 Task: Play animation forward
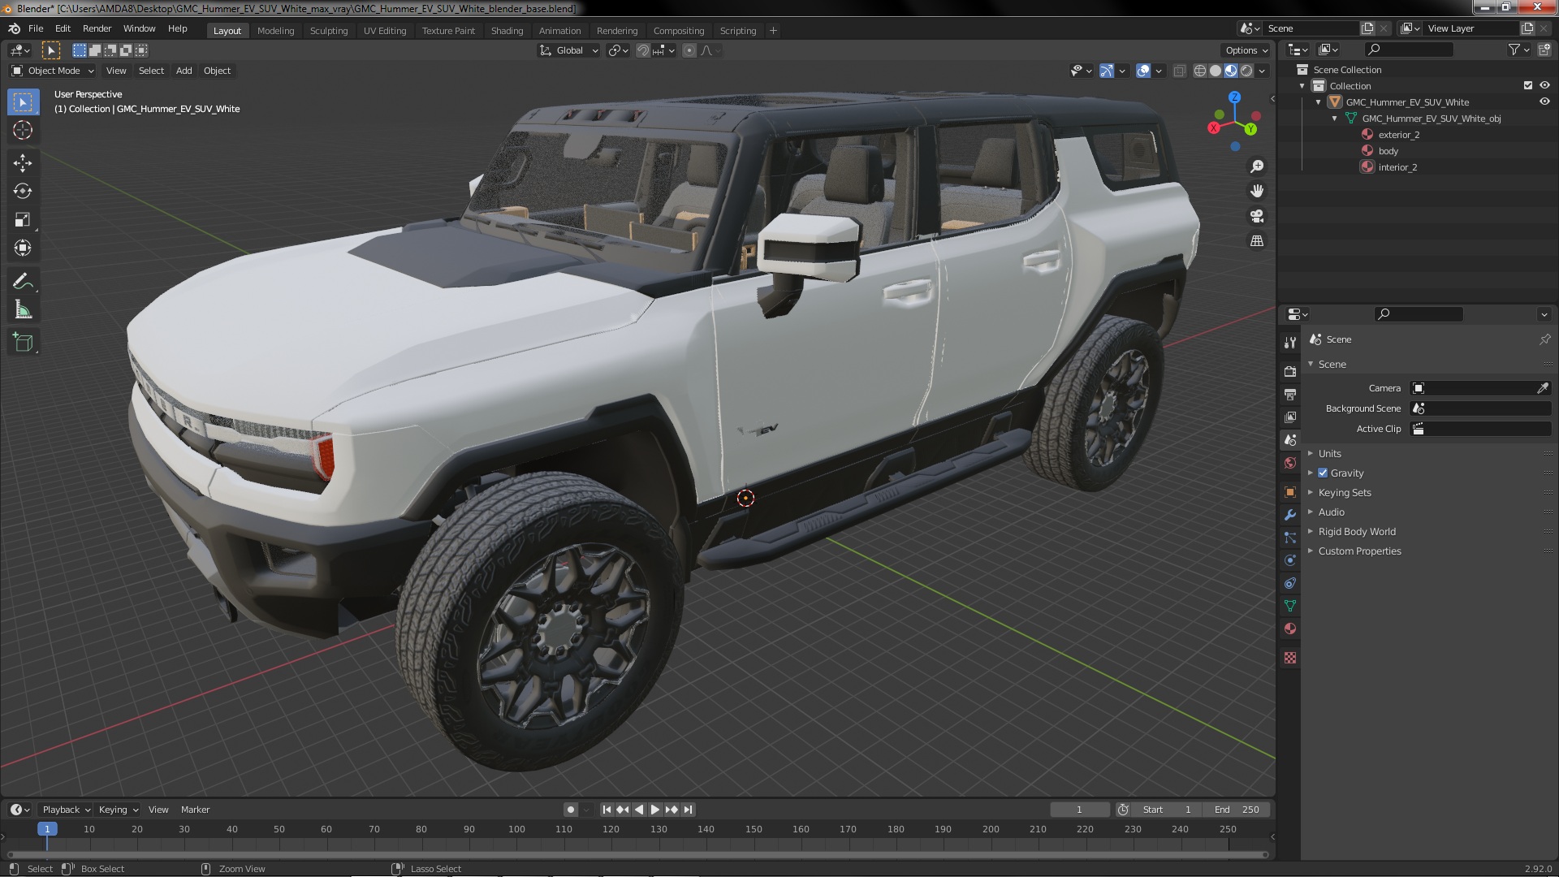pyautogui.click(x=655, y=810)
